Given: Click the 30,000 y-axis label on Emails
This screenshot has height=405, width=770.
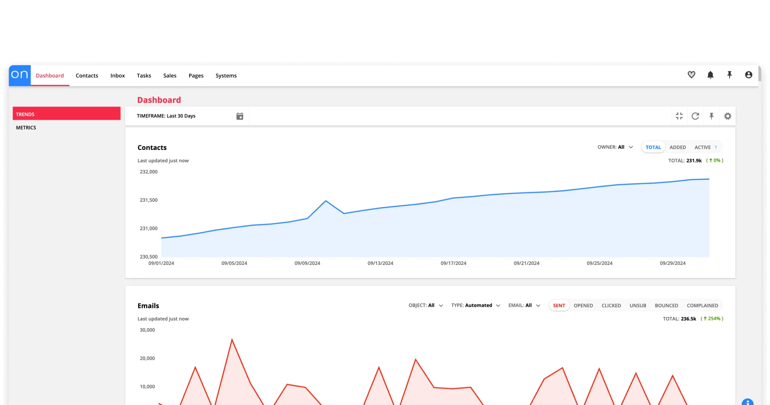Looking at the screenshot, I should point(147,330).
